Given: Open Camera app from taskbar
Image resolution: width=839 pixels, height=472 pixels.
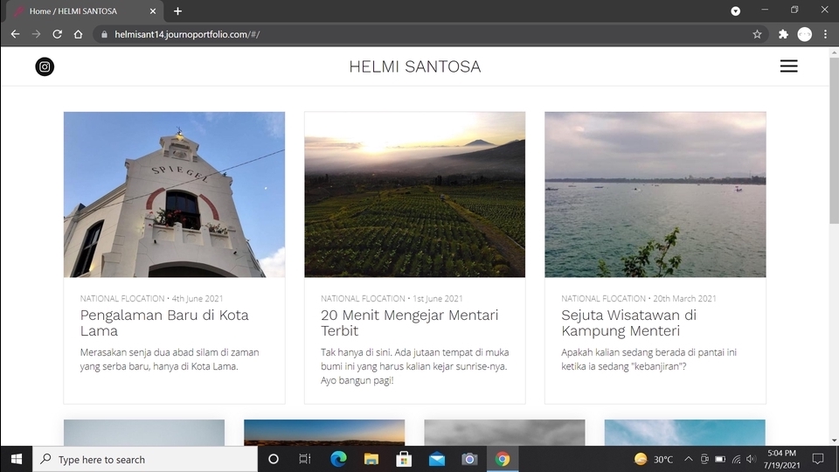Looking at the screenshot, I should (x=469, y=459).
